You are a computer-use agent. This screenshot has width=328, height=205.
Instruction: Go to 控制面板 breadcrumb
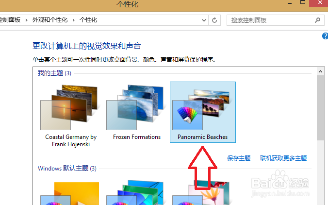(x=10, y=20)
